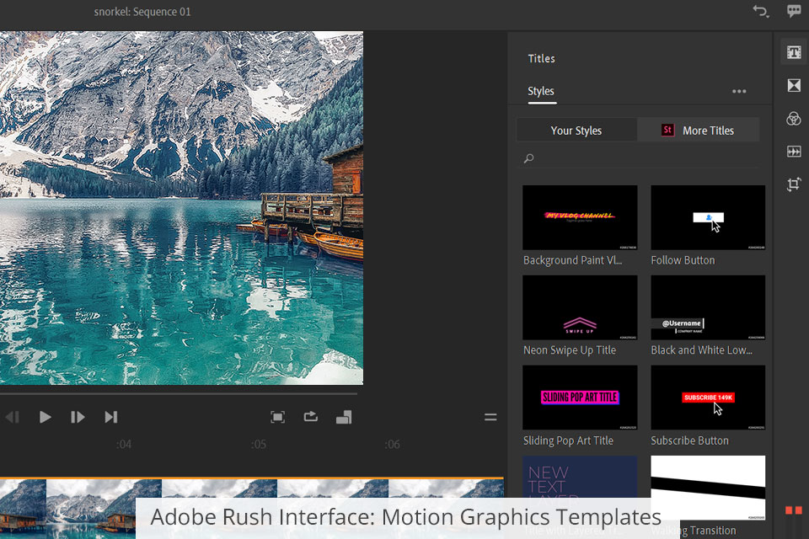
Task: Select the Subscribe Button template thumbnail
Action: coord(708,398)
